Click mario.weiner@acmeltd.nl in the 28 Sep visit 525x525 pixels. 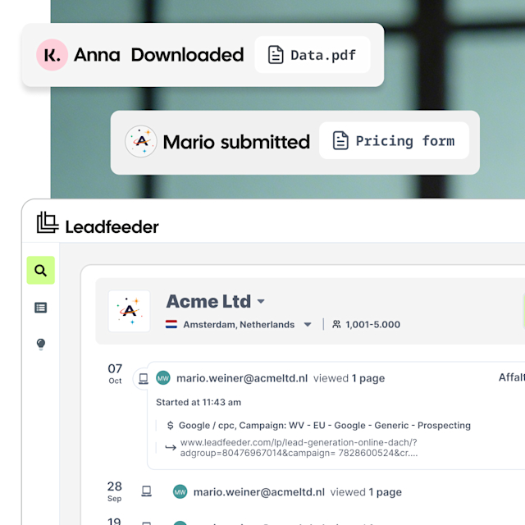point(259,492)
